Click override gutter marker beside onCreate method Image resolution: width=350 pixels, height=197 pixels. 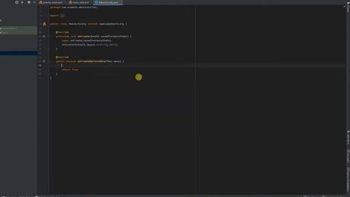point(44,37)
